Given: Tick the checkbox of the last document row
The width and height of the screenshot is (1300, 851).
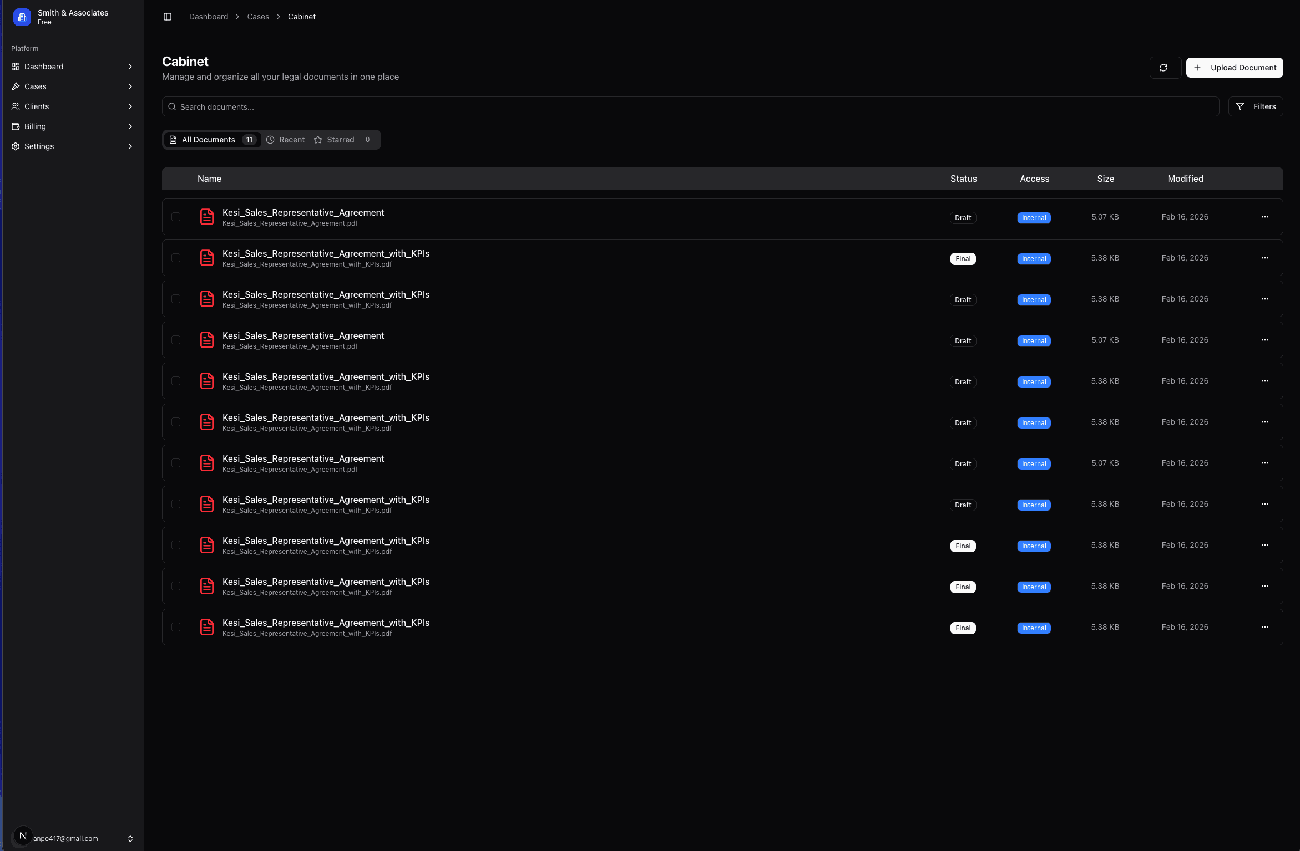Looking at the screenshot, I should point(176,627).
